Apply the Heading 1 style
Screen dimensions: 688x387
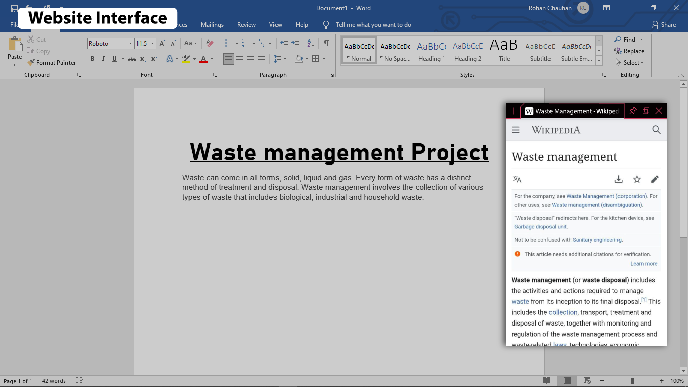coord(431,51)
